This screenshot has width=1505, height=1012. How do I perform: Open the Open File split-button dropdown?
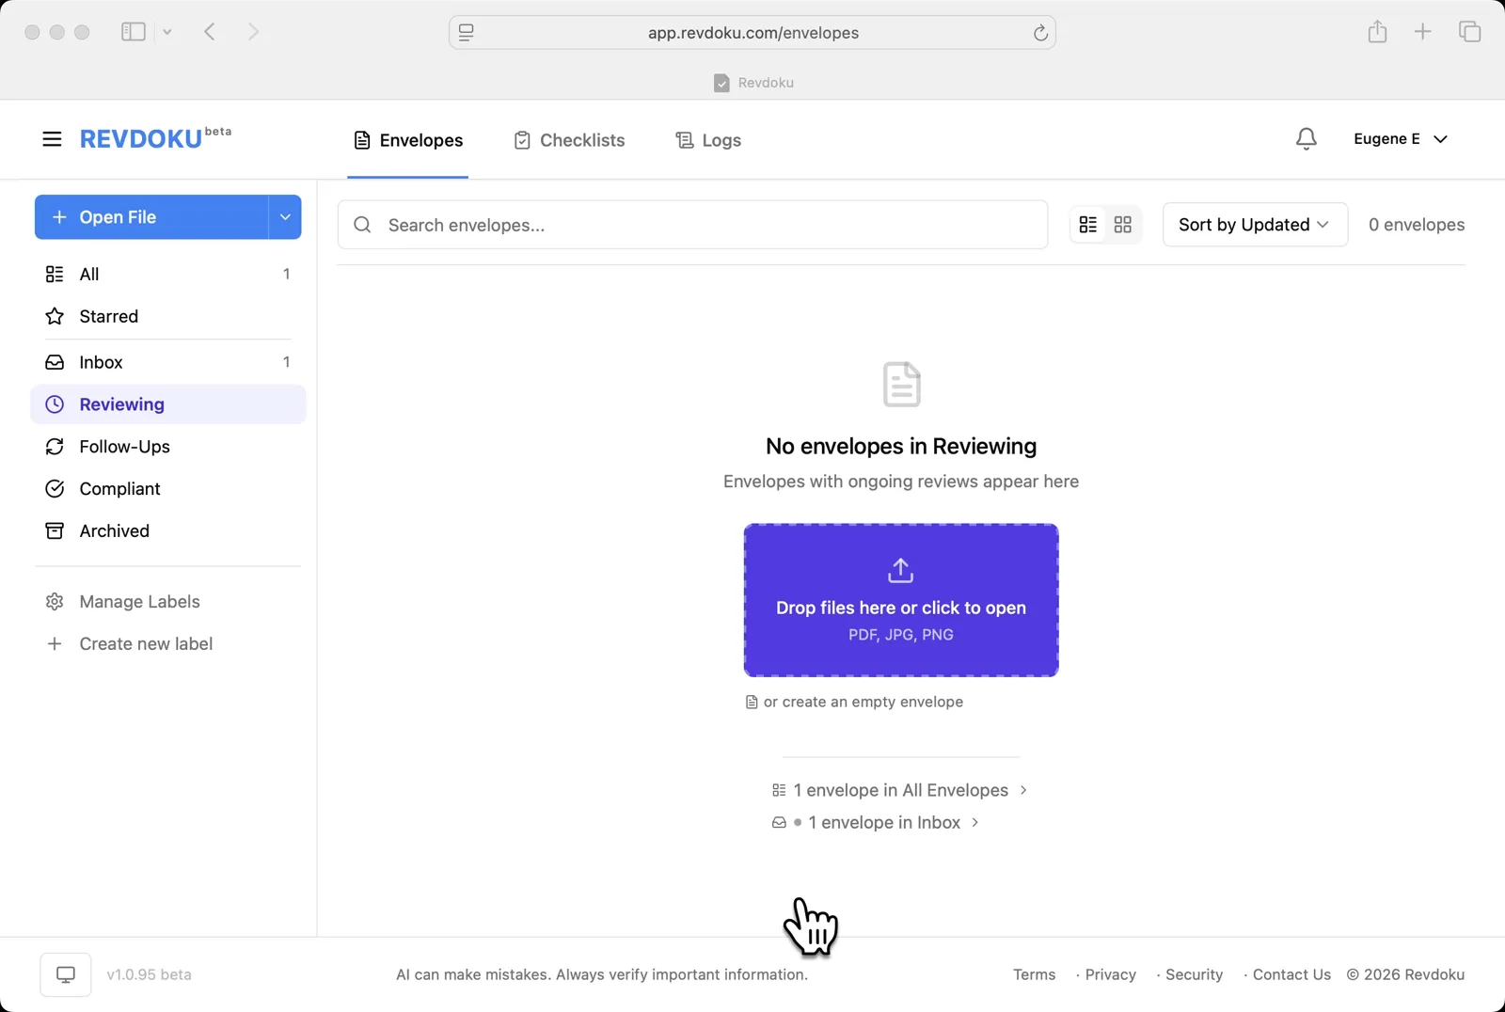click(284, 216)
